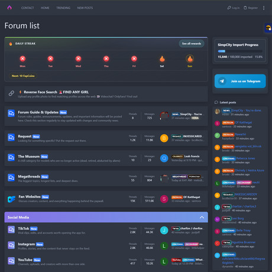Click the SimpCity import progress bar
Image resolution: width=272 pixels, height=272 pixels.
click(240, 51)
